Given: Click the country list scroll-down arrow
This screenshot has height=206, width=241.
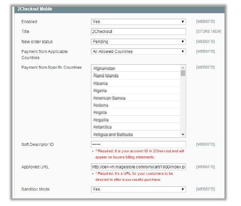Looking at the screenshot, I should [183, 135].
